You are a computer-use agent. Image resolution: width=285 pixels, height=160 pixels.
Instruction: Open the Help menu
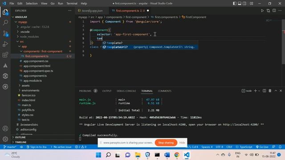click(84, 4)
